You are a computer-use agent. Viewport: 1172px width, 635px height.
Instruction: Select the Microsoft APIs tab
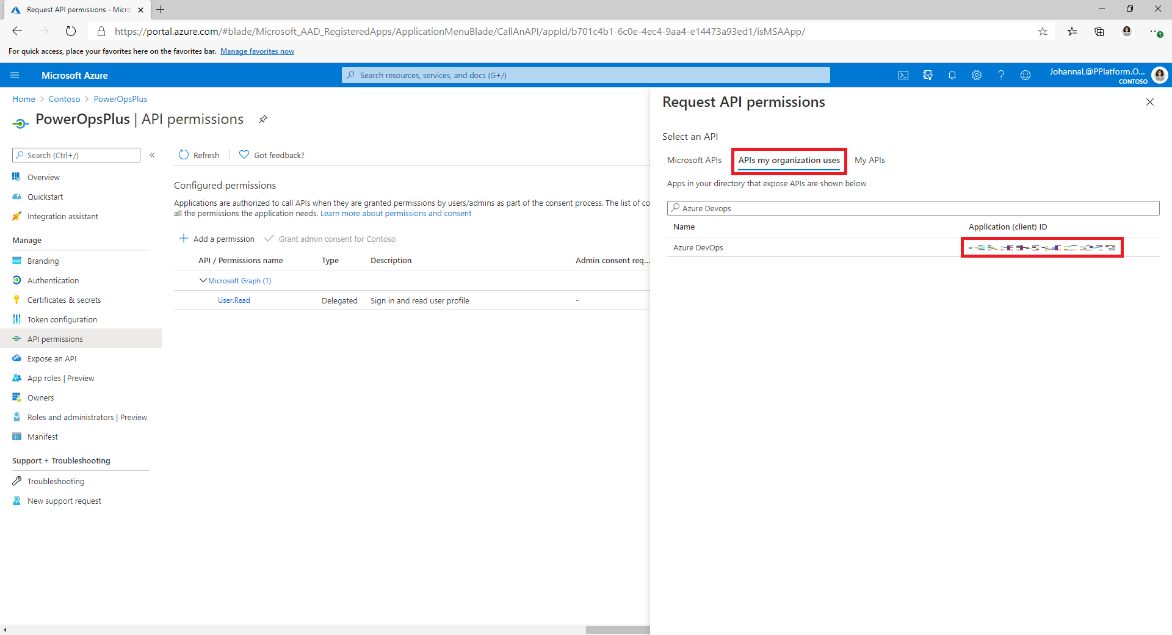click(x=694, y=160)
